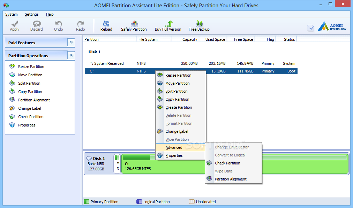Reload disks using the Reload icon
The width and height of the screenshot is (353, 208).
tap(106, 24)
